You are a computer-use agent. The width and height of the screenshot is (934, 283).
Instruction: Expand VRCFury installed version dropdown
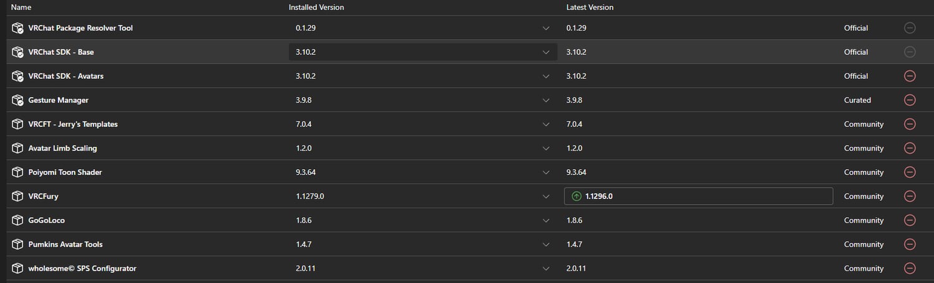(546, 196)
